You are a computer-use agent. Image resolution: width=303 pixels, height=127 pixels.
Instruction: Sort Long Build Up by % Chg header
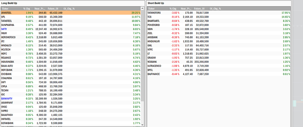click(28, 8)
